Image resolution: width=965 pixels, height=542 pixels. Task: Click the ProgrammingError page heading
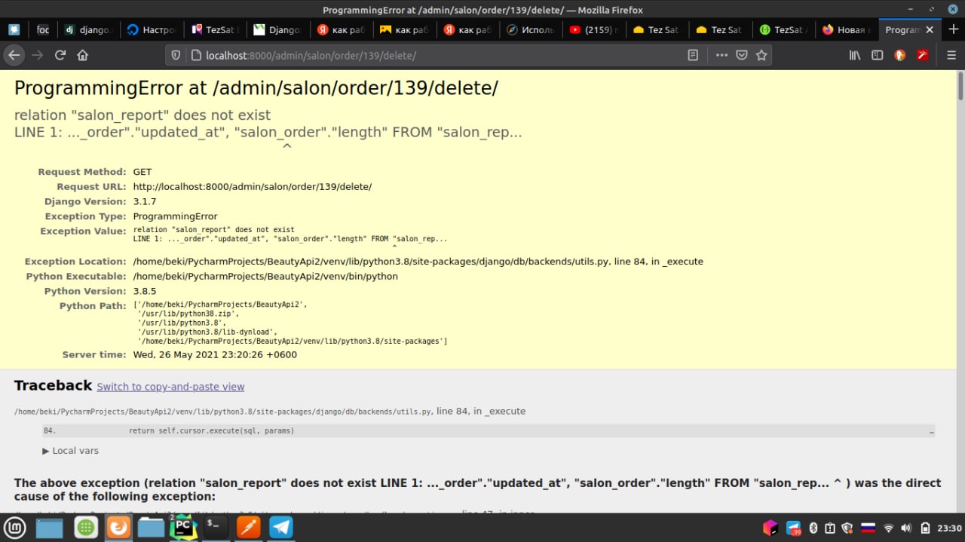[x=256, y=87]
